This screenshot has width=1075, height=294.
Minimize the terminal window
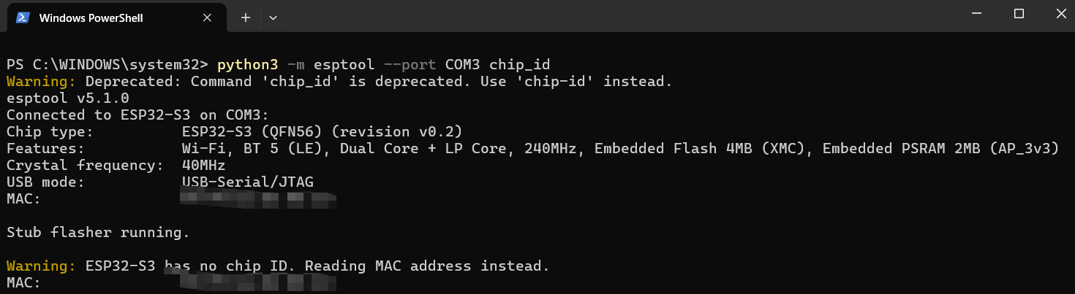977,14
